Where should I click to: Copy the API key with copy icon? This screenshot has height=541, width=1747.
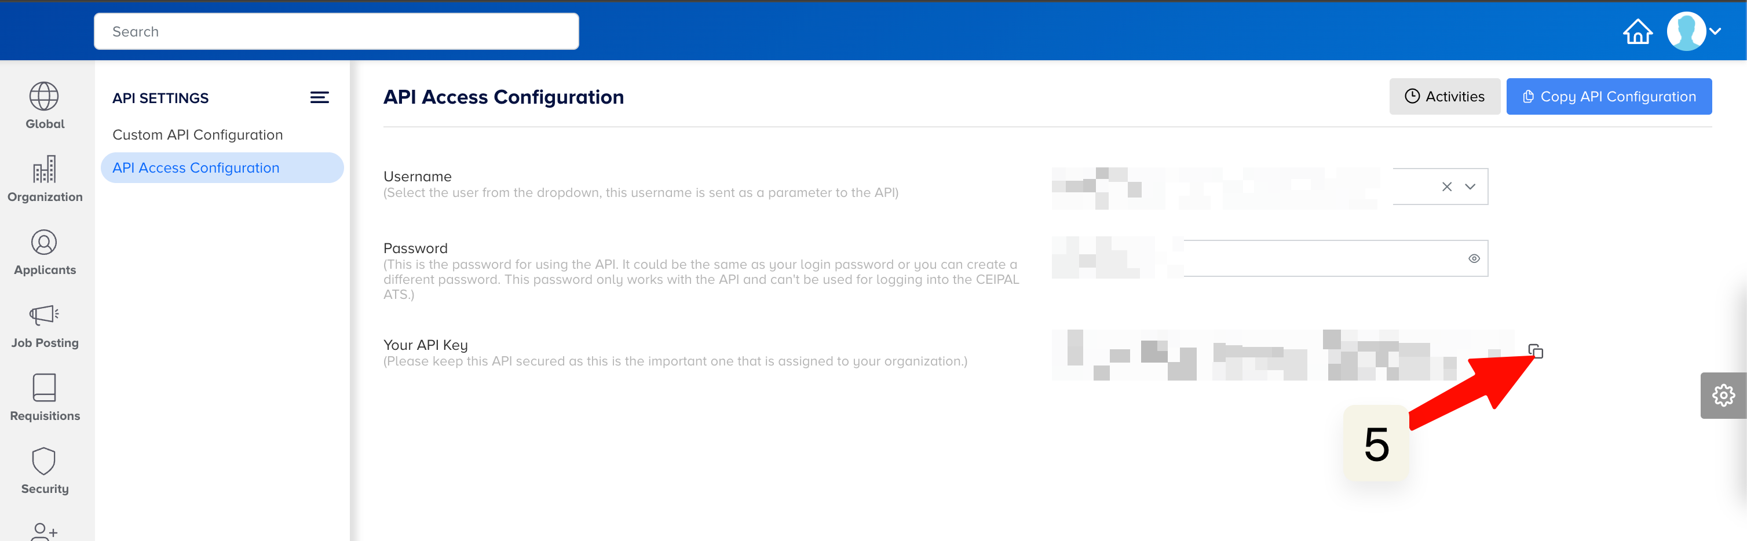(1536, 351)
